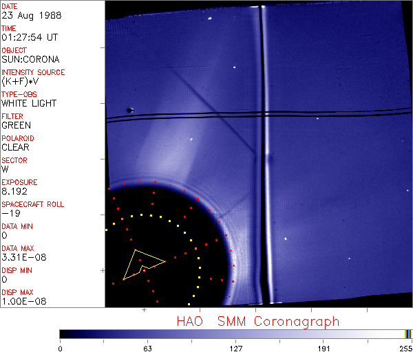Select the "CLEAR" polaroid value
Viewport: 413px width, 352px height.
pos(17,147)
